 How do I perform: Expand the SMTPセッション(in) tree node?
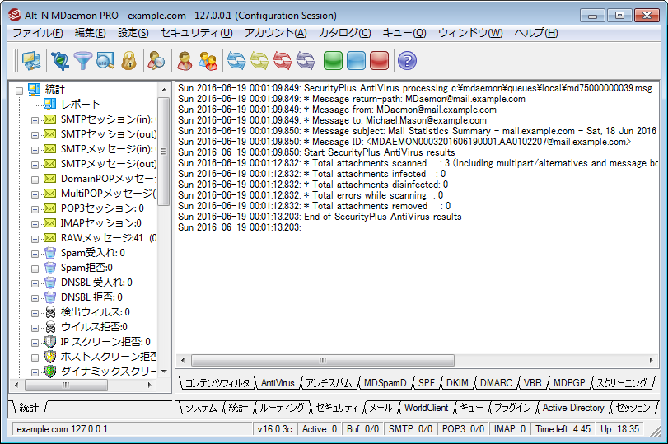pos(35,120)
